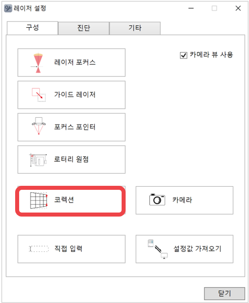Click the laser settings wrench title icon
The height and width of the screenshot is (303, 249).
[x=8, y=8]
